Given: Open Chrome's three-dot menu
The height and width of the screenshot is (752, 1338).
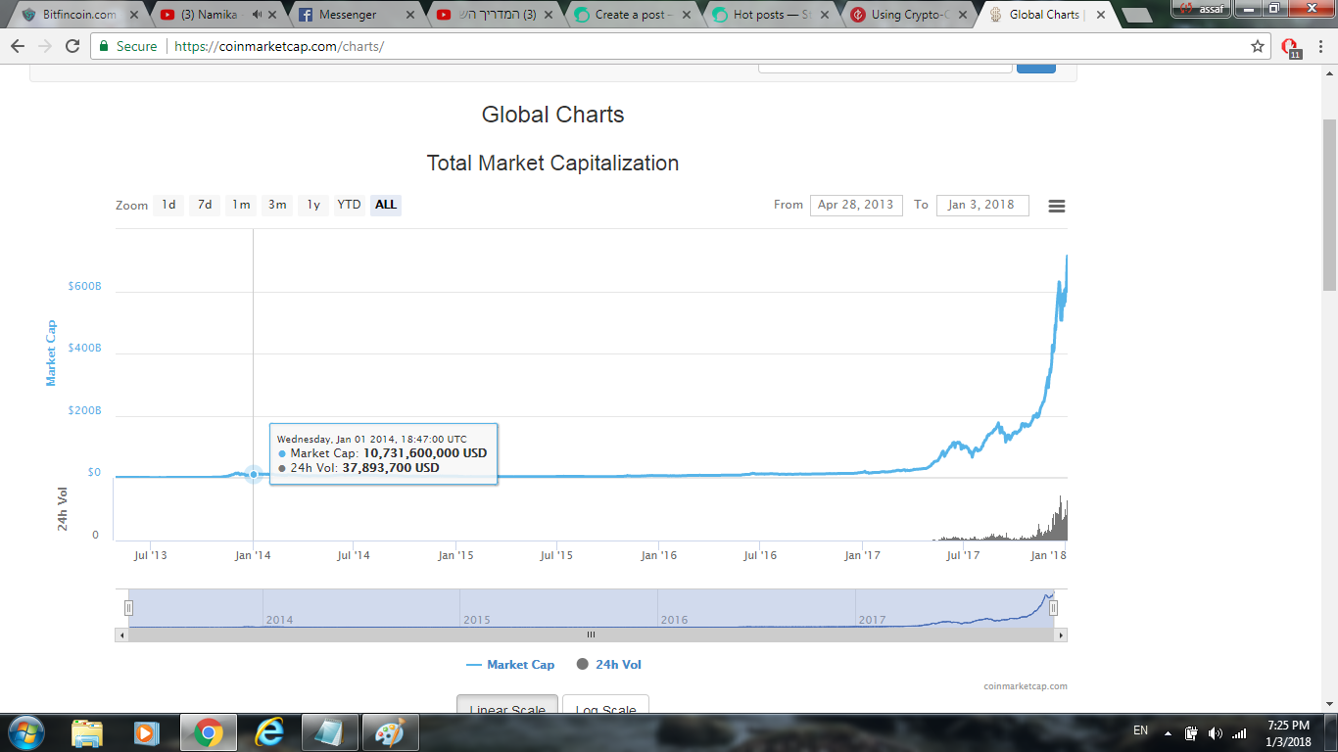Looking at the screenshot, I should click(1321, 46).
